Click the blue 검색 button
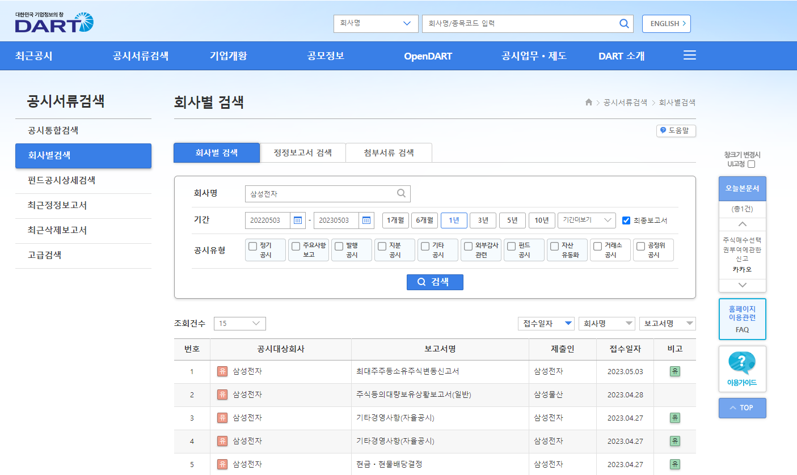797x475 pixels. coord(435,282)
